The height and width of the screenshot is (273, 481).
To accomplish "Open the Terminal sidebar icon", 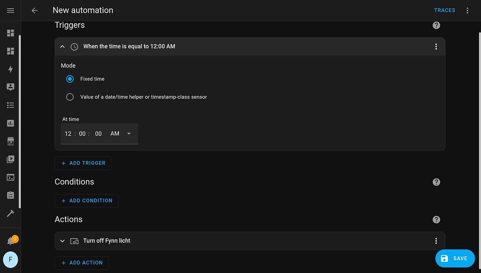I will [10, 177].
